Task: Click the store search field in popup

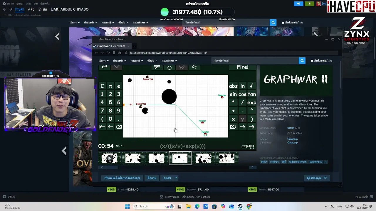Action: 255,61
